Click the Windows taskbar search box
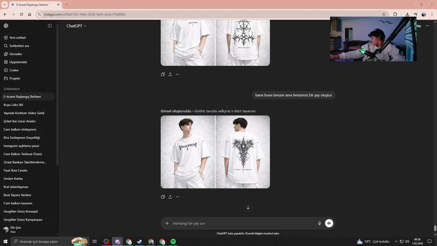This screenshot has width=437, height=246. pyautogui.click(x=50, y=242)
